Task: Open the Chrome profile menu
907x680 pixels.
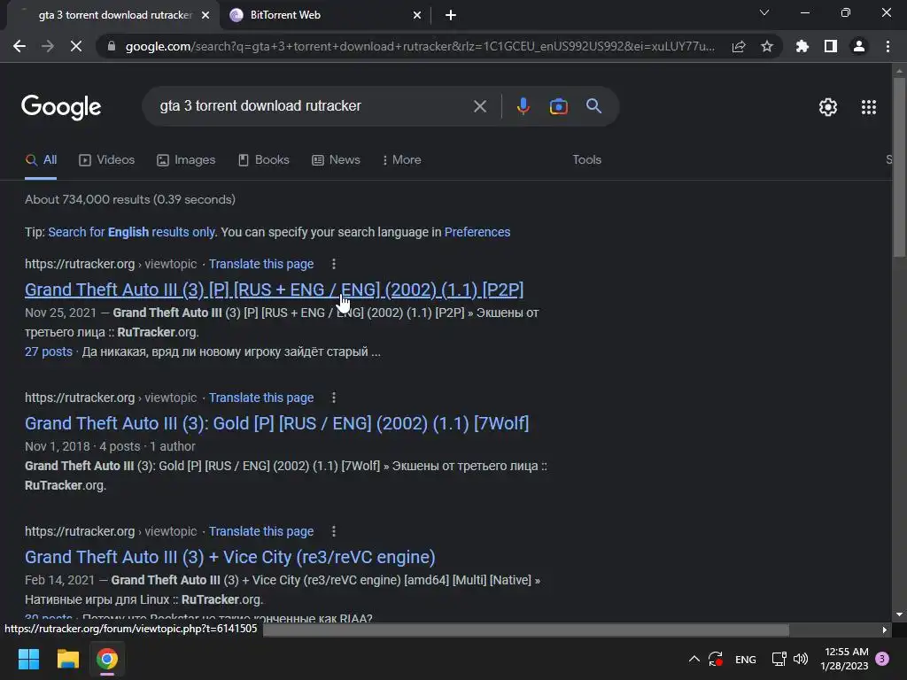Action: coord(859,46)
